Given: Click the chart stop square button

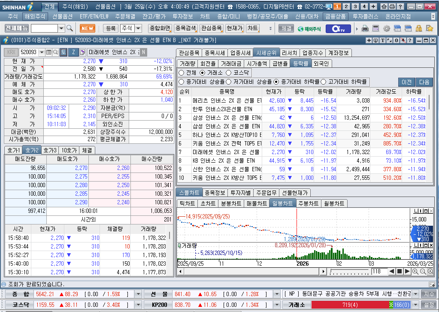Looking at the screenshot, I should [400, 271].
